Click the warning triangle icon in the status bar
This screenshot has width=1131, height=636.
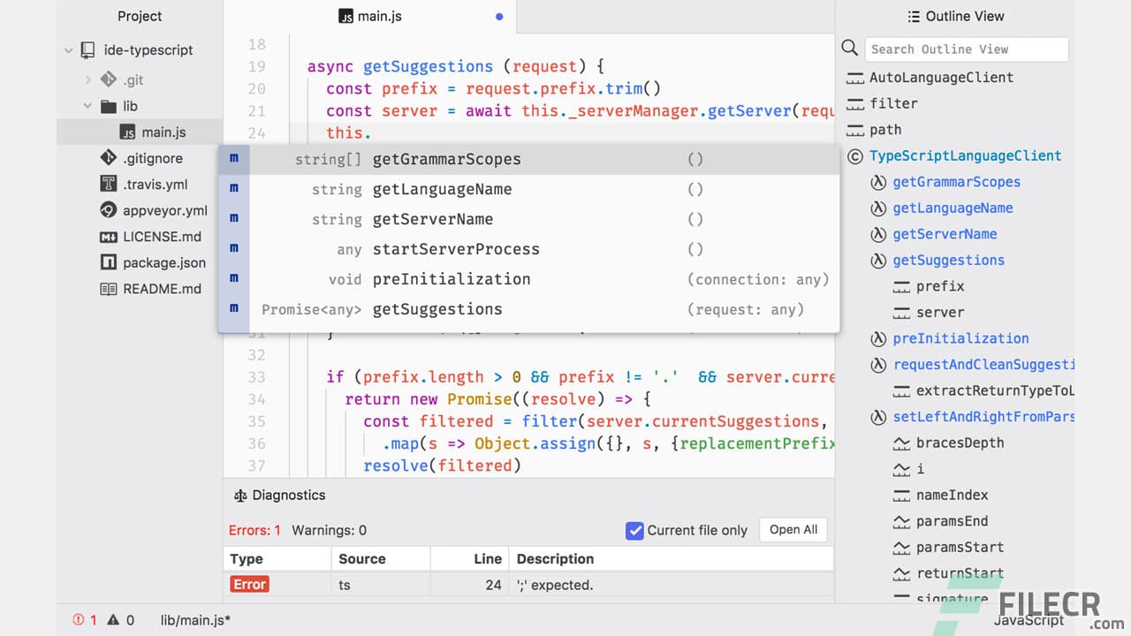(x=115, y=619)
